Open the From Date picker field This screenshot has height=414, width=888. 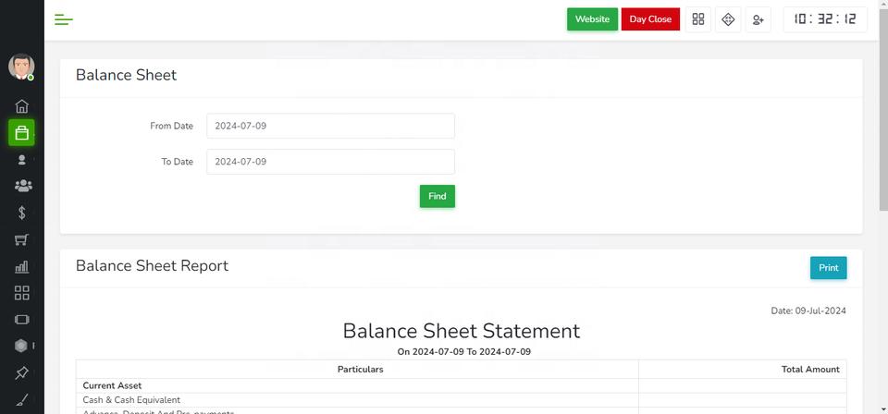coord(330,126)
